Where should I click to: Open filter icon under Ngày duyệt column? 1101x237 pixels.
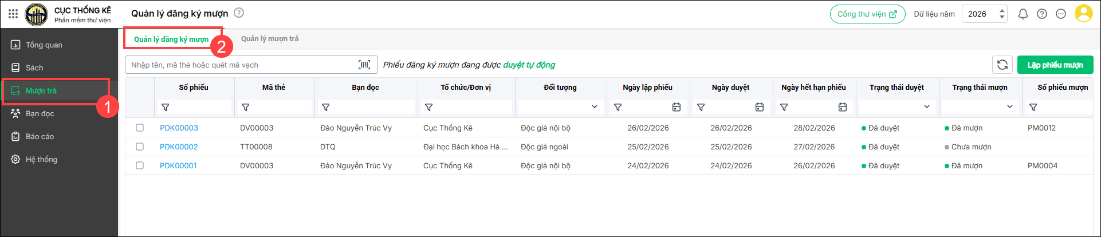click(701, 107)
